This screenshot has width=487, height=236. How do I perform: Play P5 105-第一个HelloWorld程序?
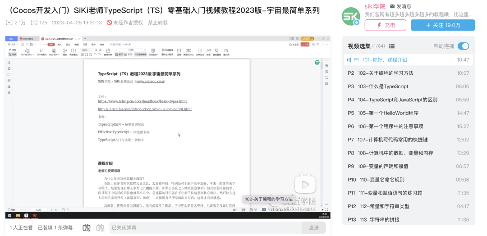[409, 113]
